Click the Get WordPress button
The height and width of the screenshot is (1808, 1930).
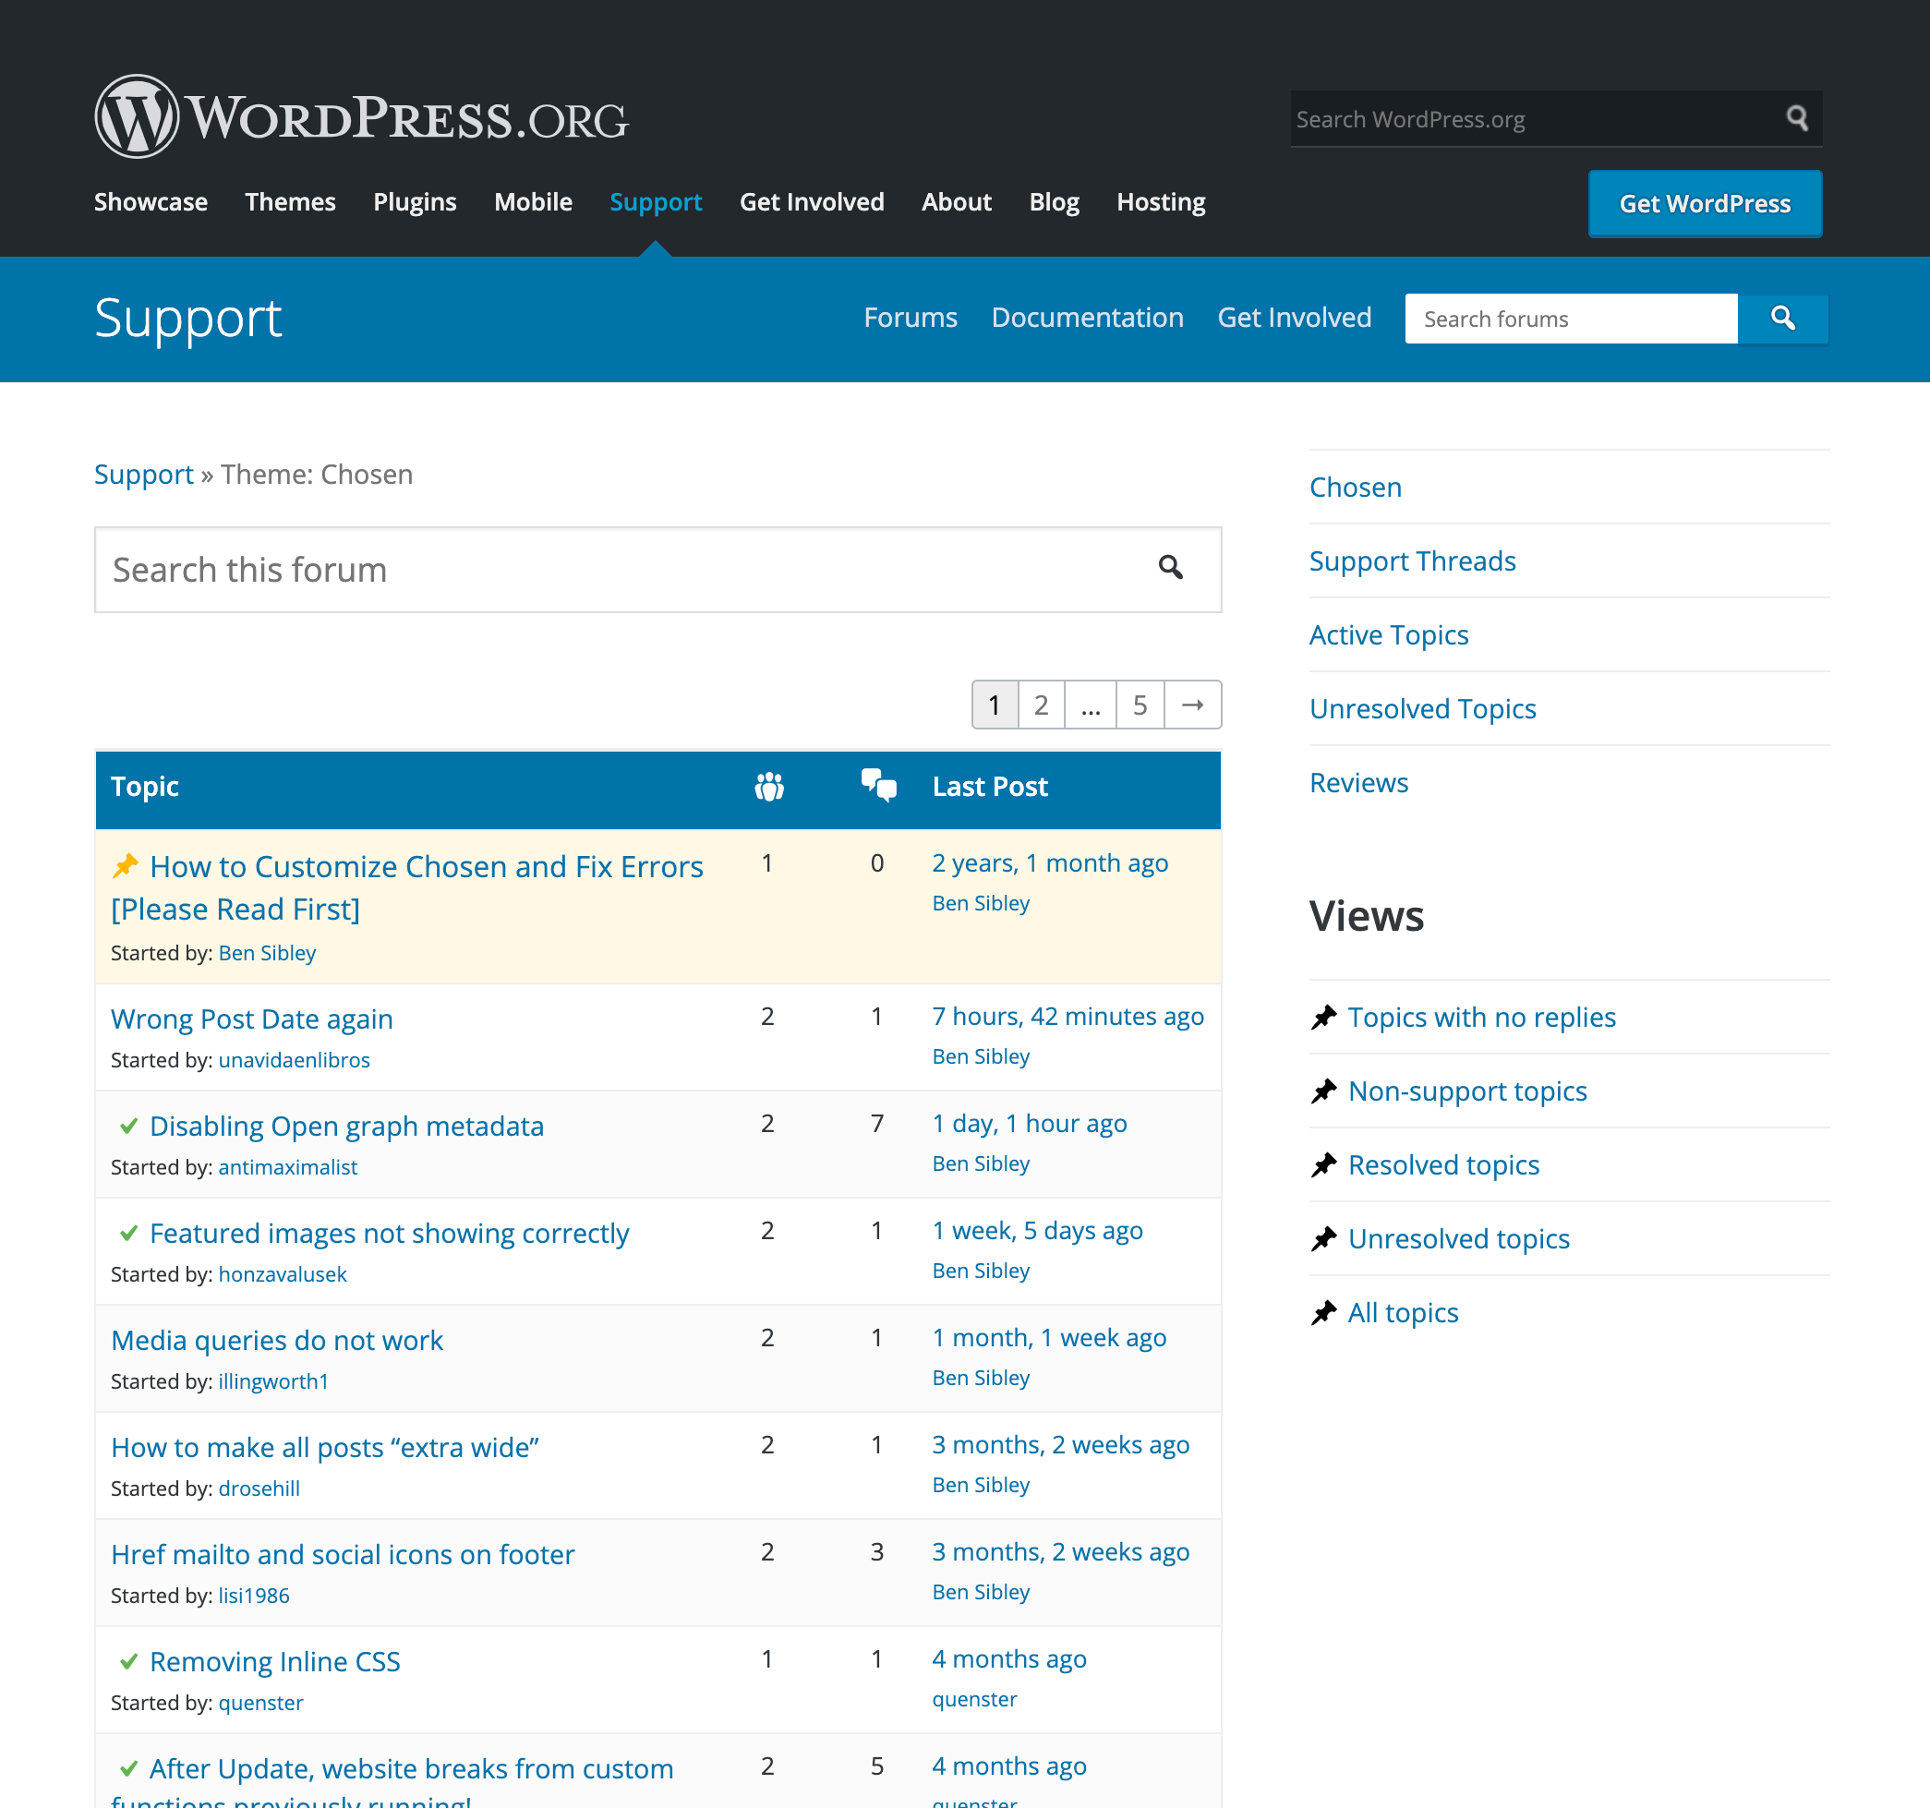click(1702, 202)
